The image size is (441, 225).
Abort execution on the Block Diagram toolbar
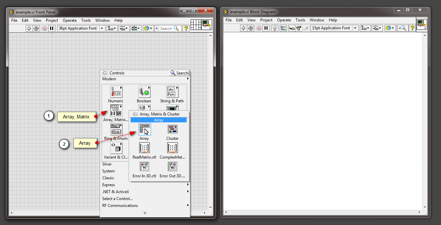259,28
